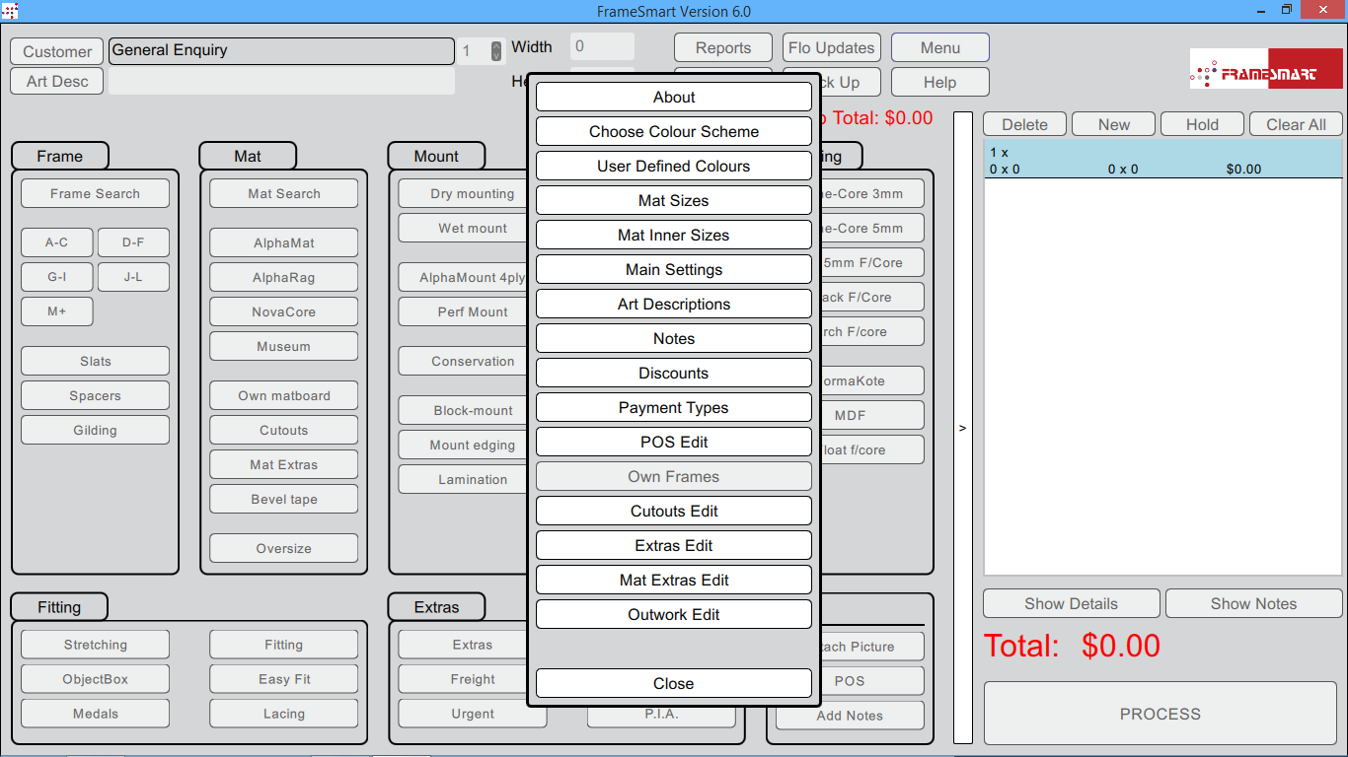1348x757 pixels.
Task: Open Frame Search
Action: [x=95, y=193]
